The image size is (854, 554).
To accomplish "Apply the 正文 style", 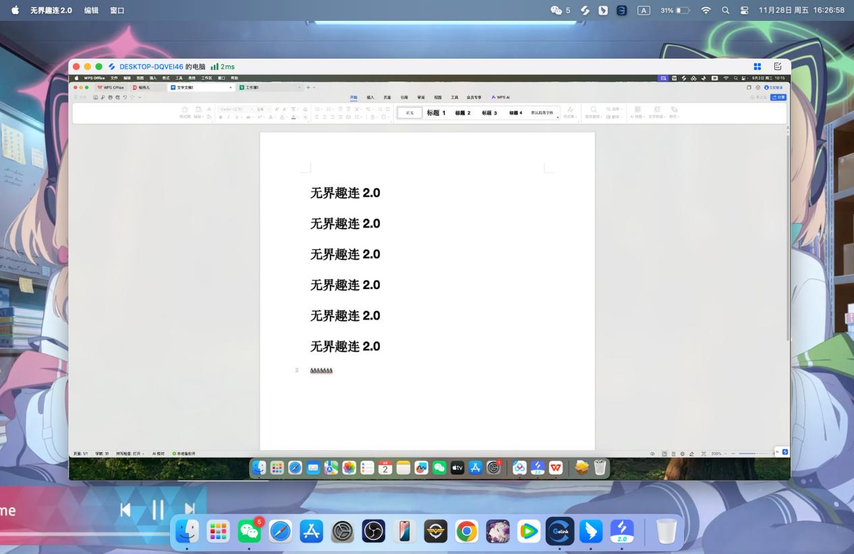I will [x=409, y=113].
